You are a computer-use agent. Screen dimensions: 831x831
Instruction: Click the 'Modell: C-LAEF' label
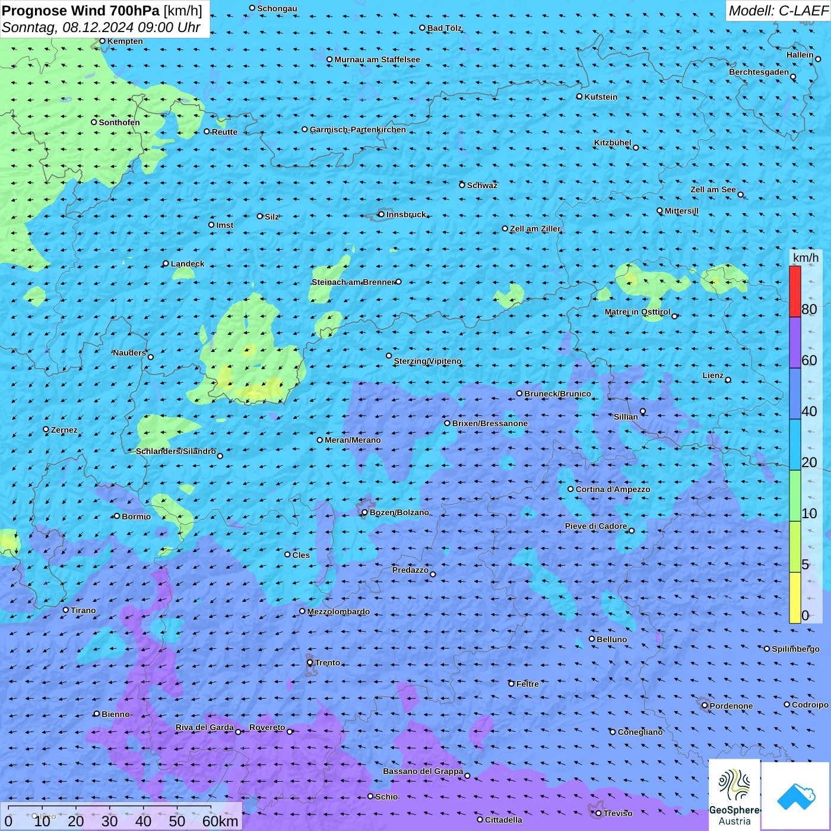pos(778,11)
